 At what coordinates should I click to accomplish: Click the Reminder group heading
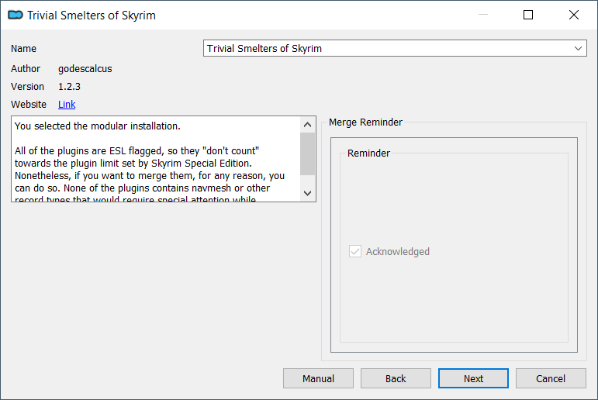click(x=368, y=153)
